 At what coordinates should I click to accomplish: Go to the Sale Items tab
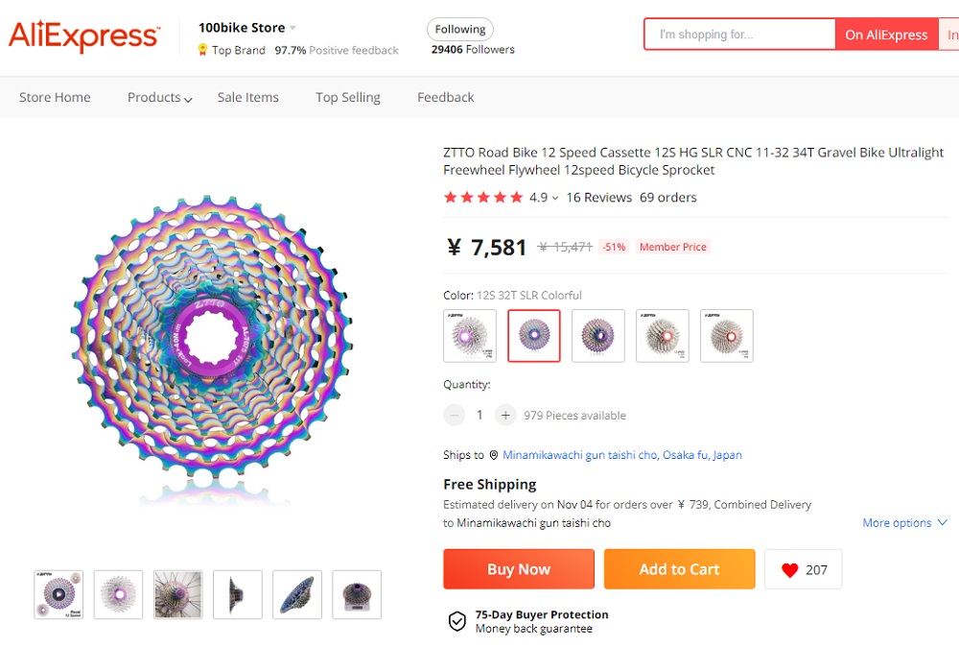(x=247, y=98)
